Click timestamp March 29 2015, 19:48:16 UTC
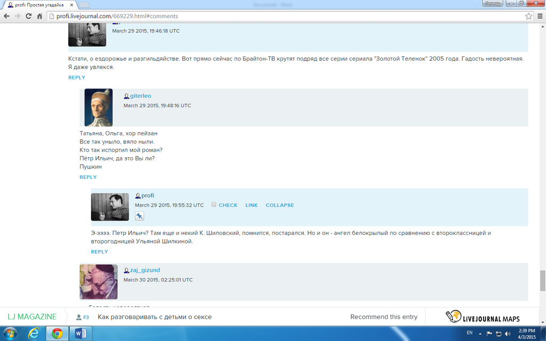 [157, 106]
